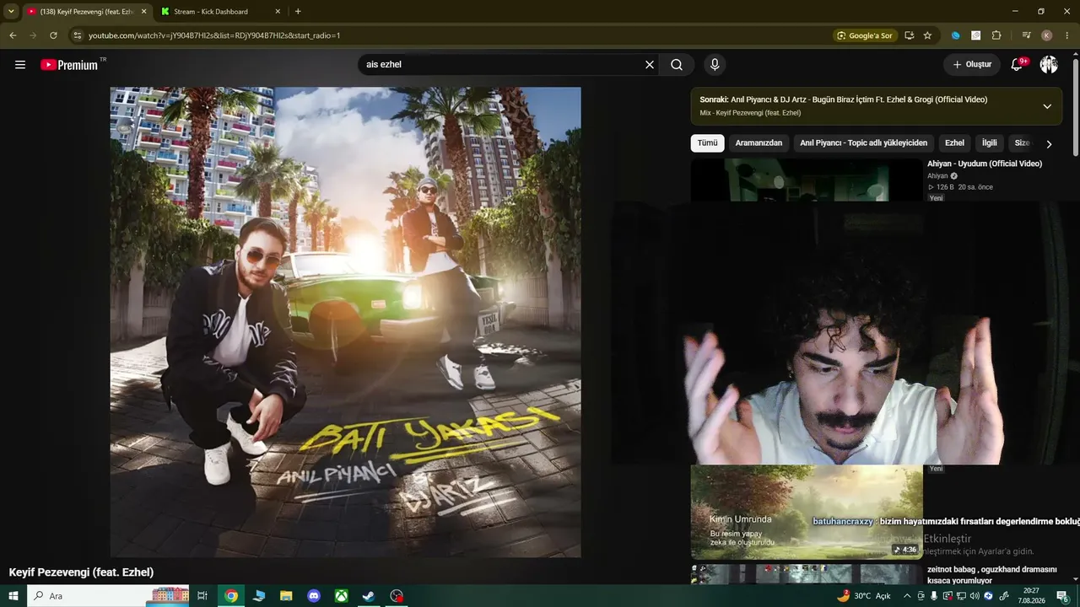Bookmark this page with the star
The height and width of the screenshot is (607, 1080).
tap(927, 35)
